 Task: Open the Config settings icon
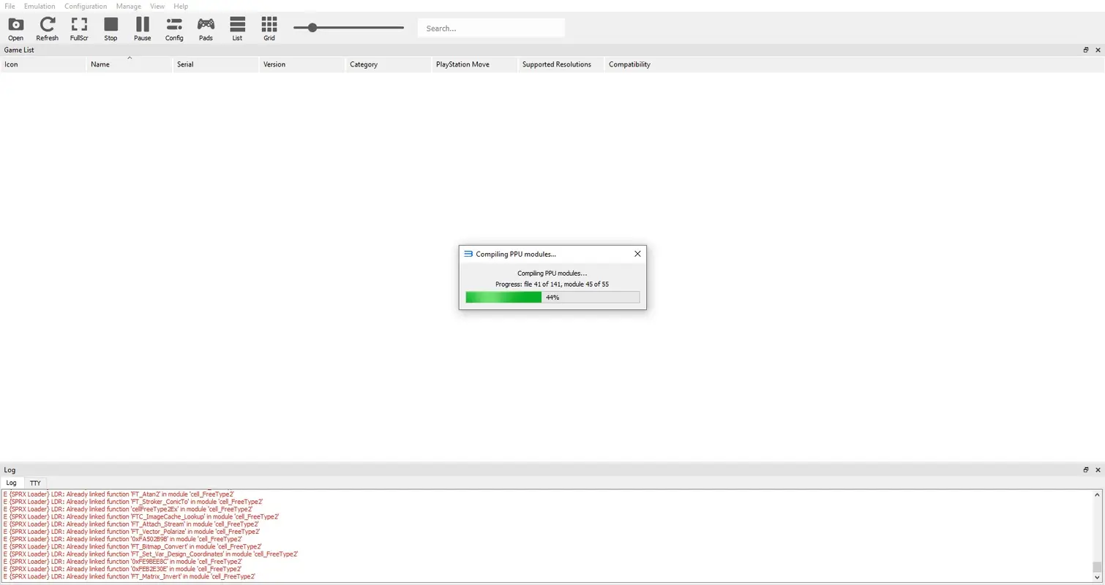coord(173,28)
